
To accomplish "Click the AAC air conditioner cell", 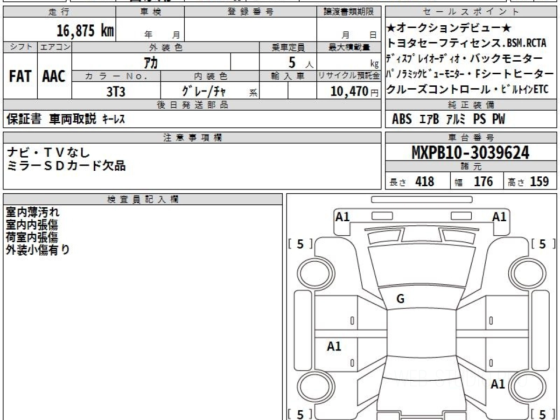I will 54,77.
